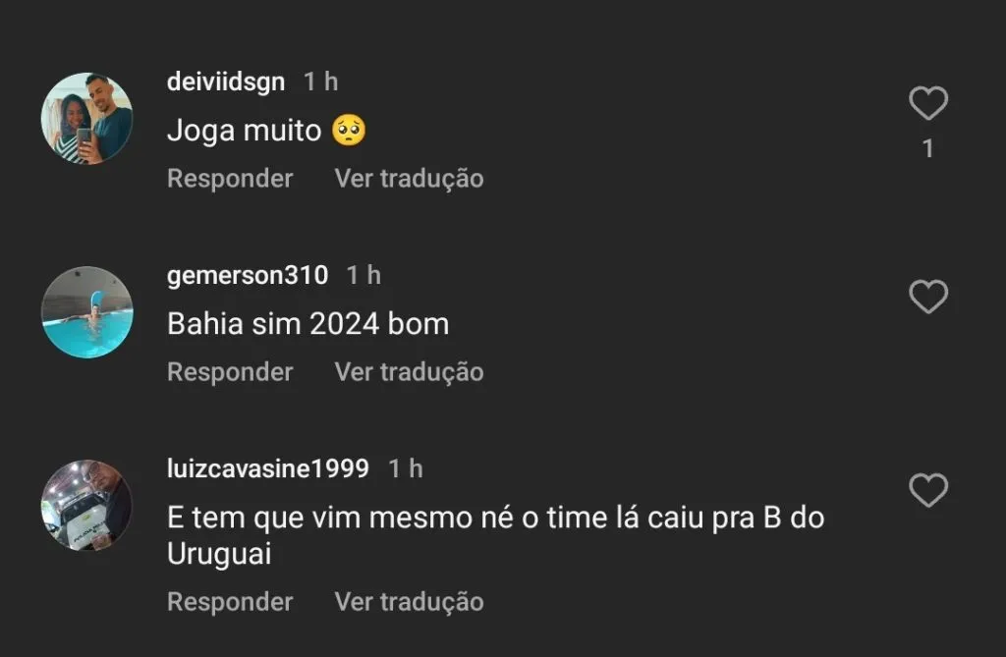Like gemerson310's Bahia comment

927,297
